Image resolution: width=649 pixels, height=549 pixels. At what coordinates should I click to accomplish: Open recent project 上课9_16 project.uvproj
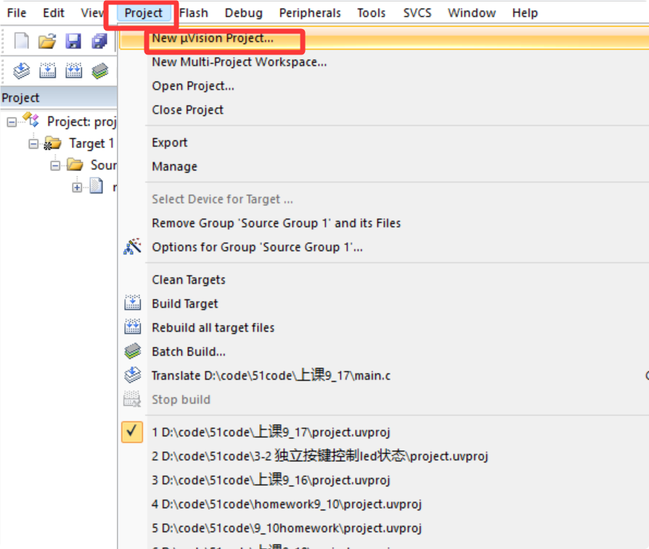pyautogui.click(x=384, y=480)
